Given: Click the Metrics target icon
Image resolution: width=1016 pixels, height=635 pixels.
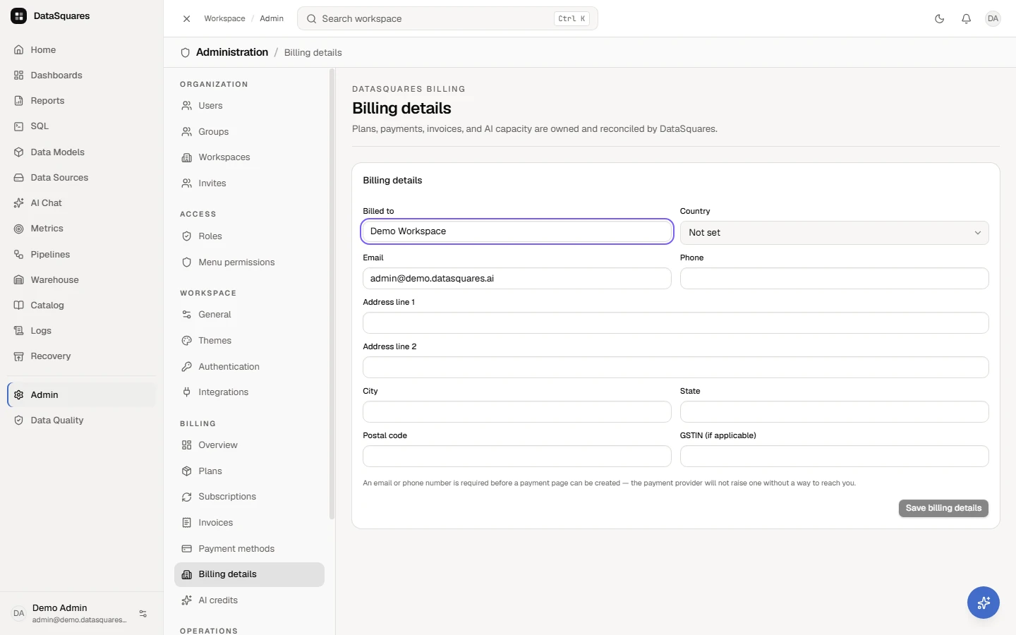Looking at the screenshot, I should (19, 229).
